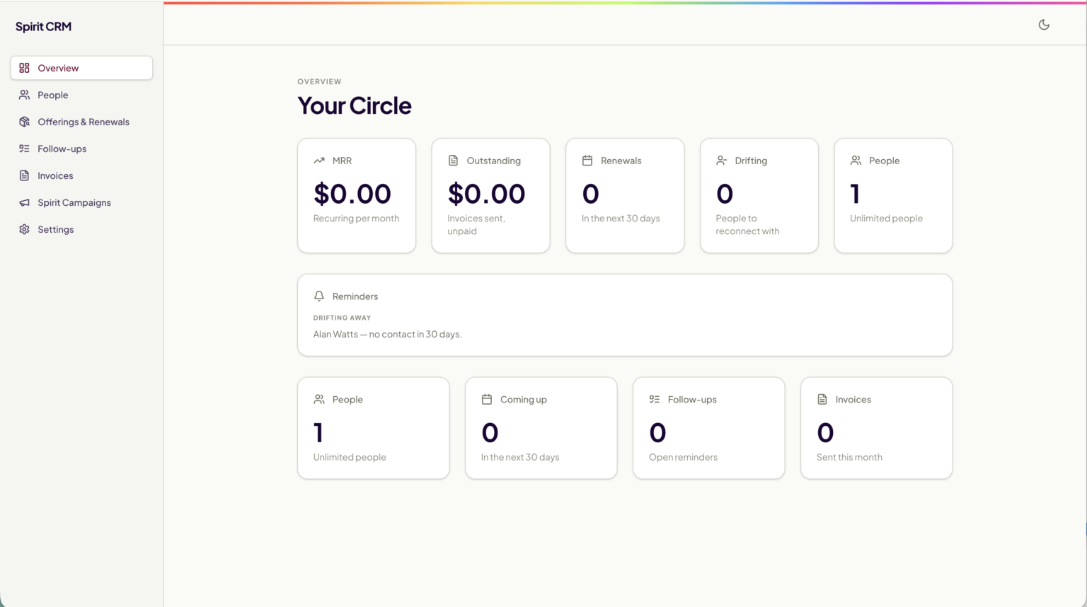
Task: Click the Spirit CRM logo text
Action: click(43, 27)
